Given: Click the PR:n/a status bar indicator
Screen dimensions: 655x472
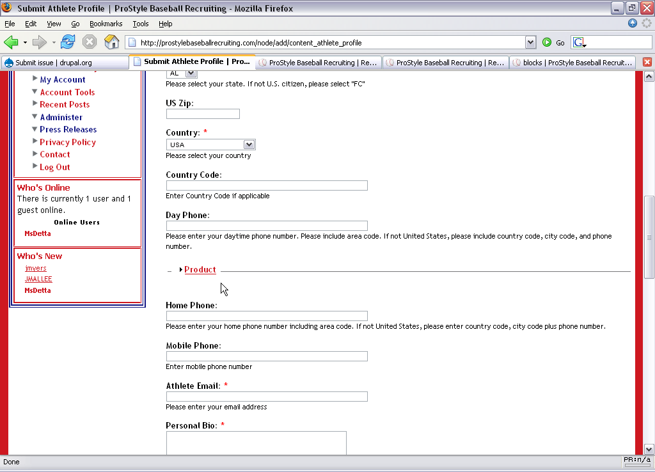Looking at the screenshot, I should (x=637, y=460).
